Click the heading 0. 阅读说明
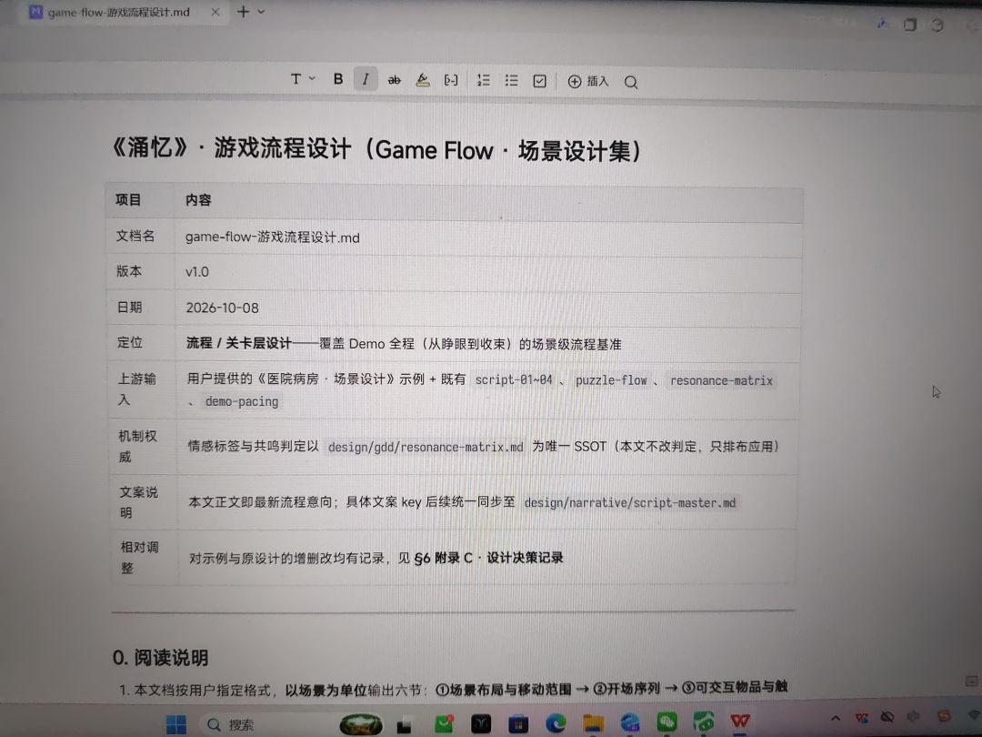The height and width of the screenshot is (737, 982). 160,658
